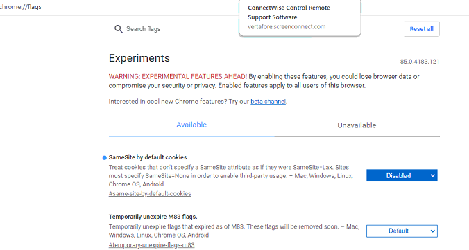Click the Reset all button
The height and width of the screenshot is (250, 469).
pos(421,29)
